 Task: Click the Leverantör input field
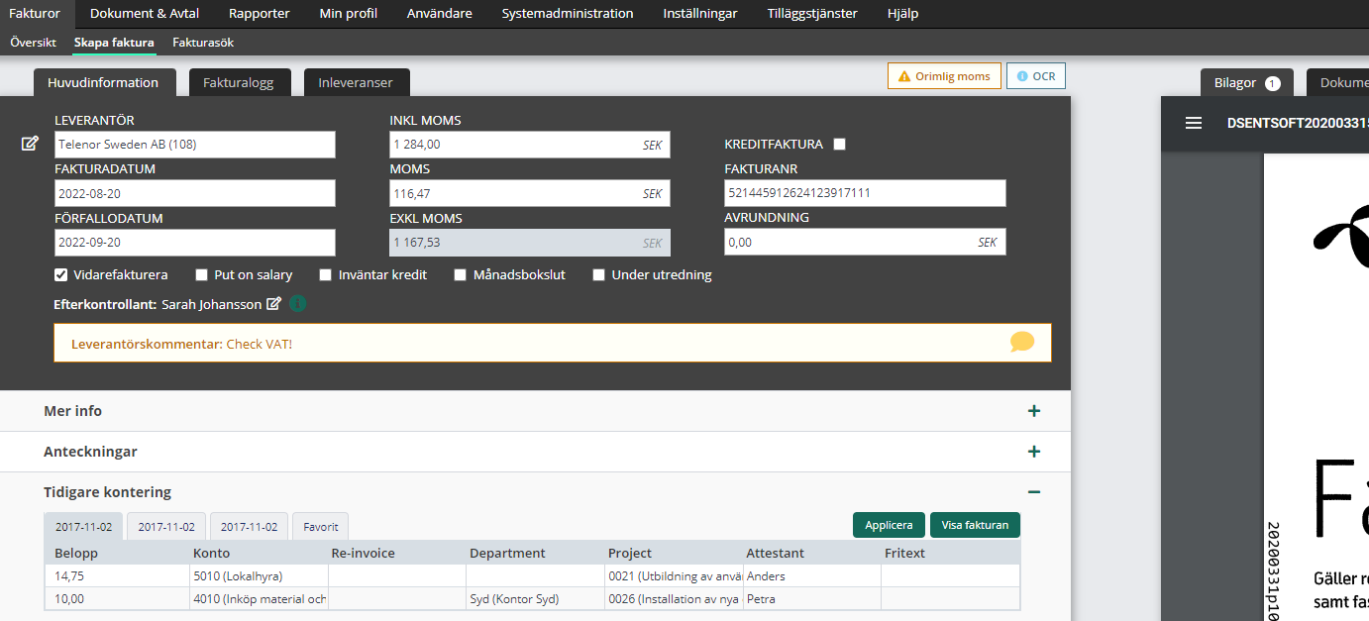point(195,145)
